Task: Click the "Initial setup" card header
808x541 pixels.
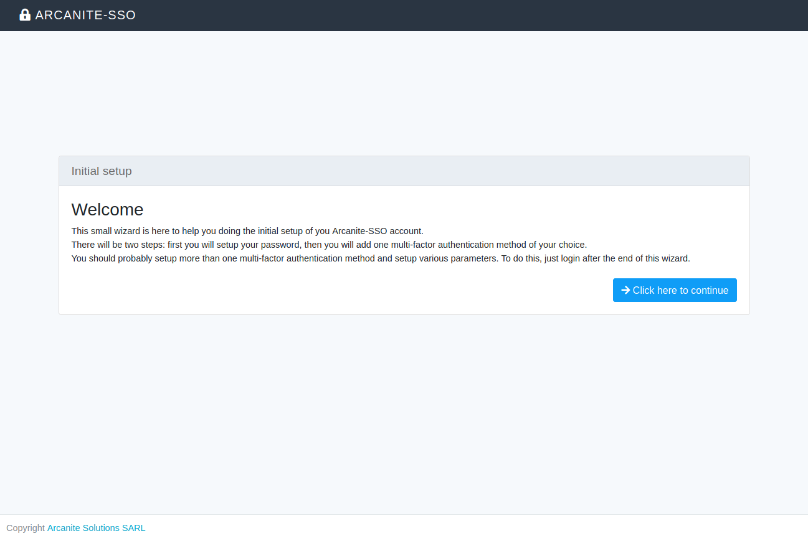Action: click(404, 171)
